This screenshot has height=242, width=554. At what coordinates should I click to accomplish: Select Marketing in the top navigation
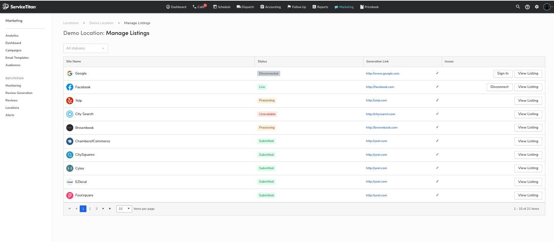tap(344, 7)
